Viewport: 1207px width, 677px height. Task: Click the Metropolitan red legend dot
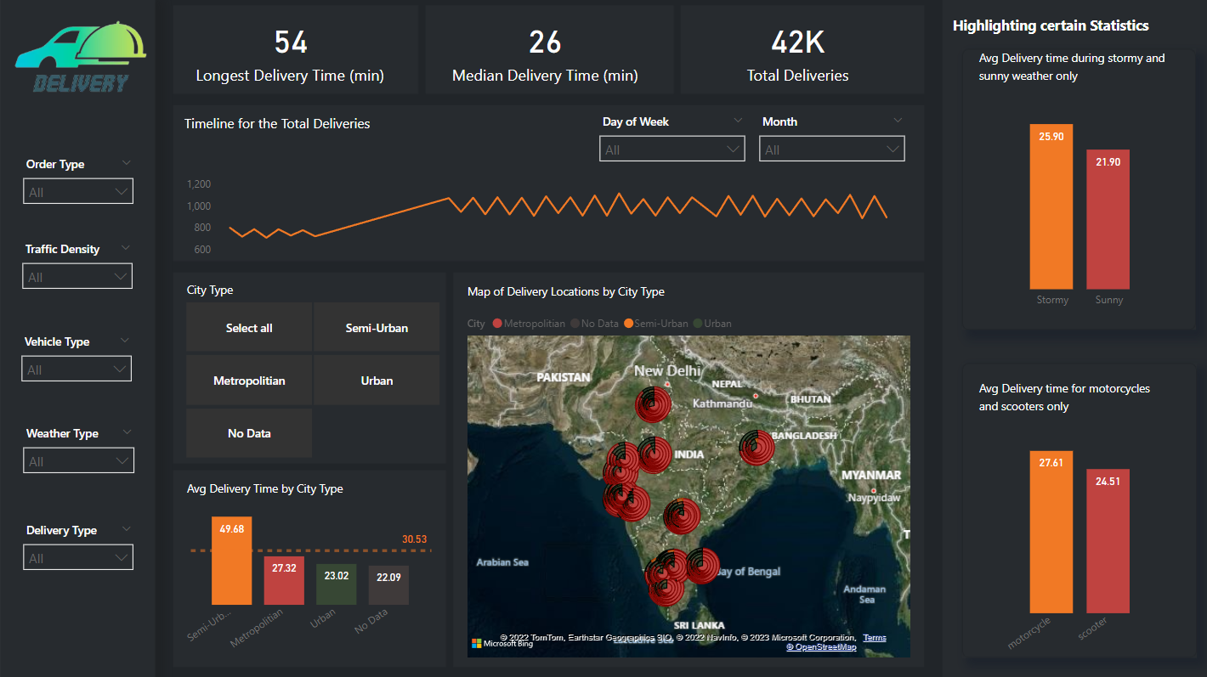coord(498,324)
